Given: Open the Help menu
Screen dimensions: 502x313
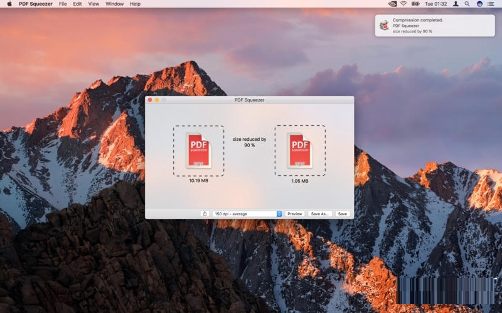Looking at the screenshot, I should pos(135,4).
